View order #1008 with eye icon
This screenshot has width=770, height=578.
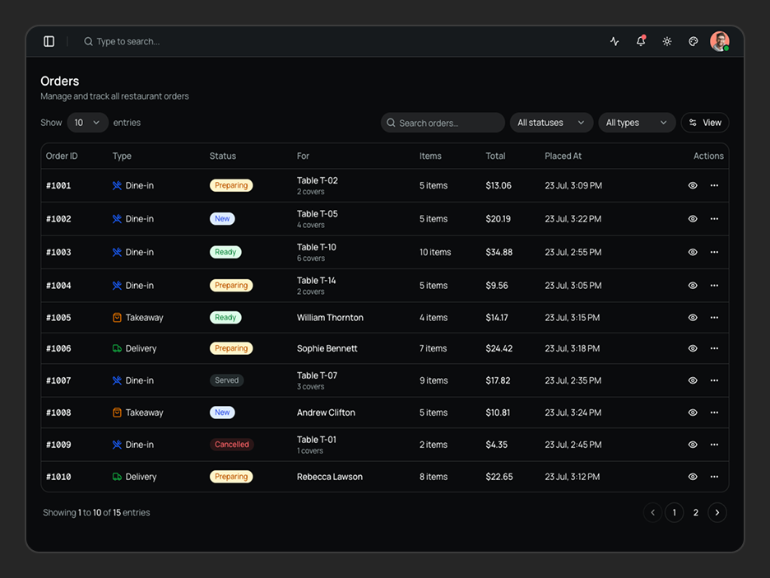click(x=693, y=413)
